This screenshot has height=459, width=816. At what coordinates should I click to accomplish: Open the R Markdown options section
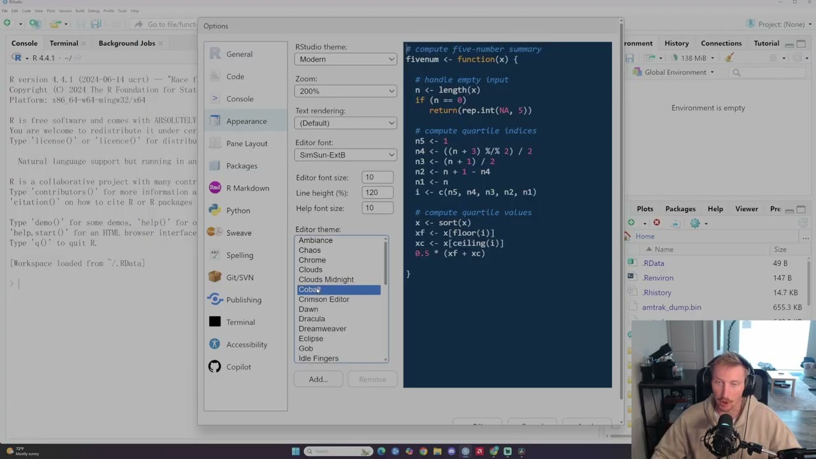tap(245, 188)
